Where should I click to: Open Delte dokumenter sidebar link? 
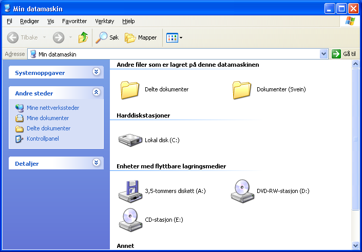48,128
